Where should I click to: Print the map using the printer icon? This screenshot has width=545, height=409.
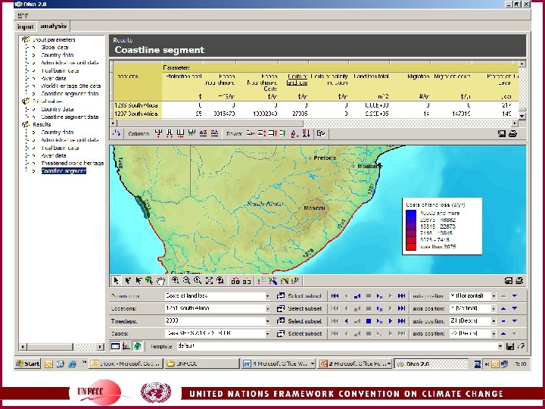[x=519, y=281]
